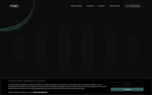Click the PIXIO logo
This screenshot has width=152, height=95.
click(x=14, y=6)
